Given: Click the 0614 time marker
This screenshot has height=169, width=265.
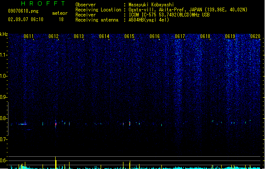Looking at the screenshot, I should click(x=104, y=36).
